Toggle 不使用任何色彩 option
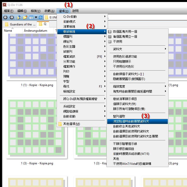The height and width of the screenshot is (187, 187). pyautogui.click(x=137, y=67)
